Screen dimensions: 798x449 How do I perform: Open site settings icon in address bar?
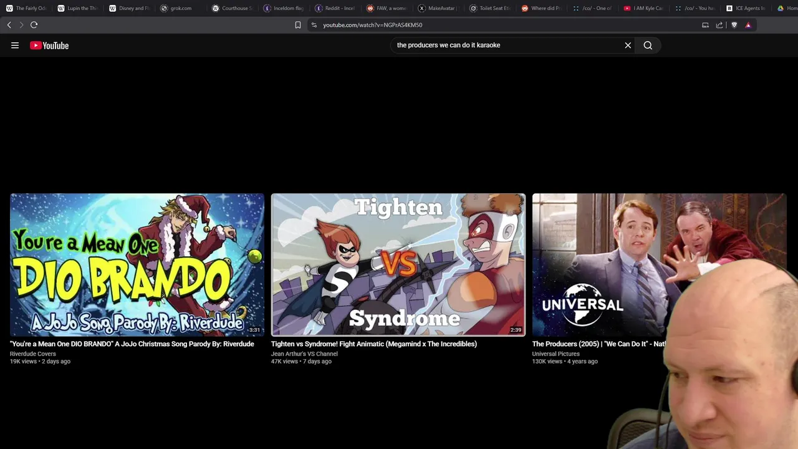(x=314, y=25)
